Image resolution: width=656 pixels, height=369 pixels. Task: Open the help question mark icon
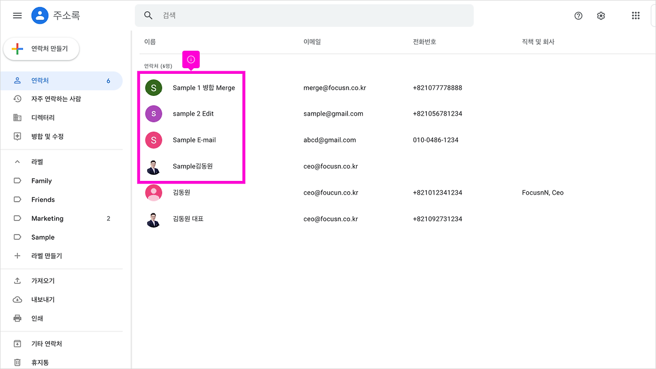coord(578,15)
